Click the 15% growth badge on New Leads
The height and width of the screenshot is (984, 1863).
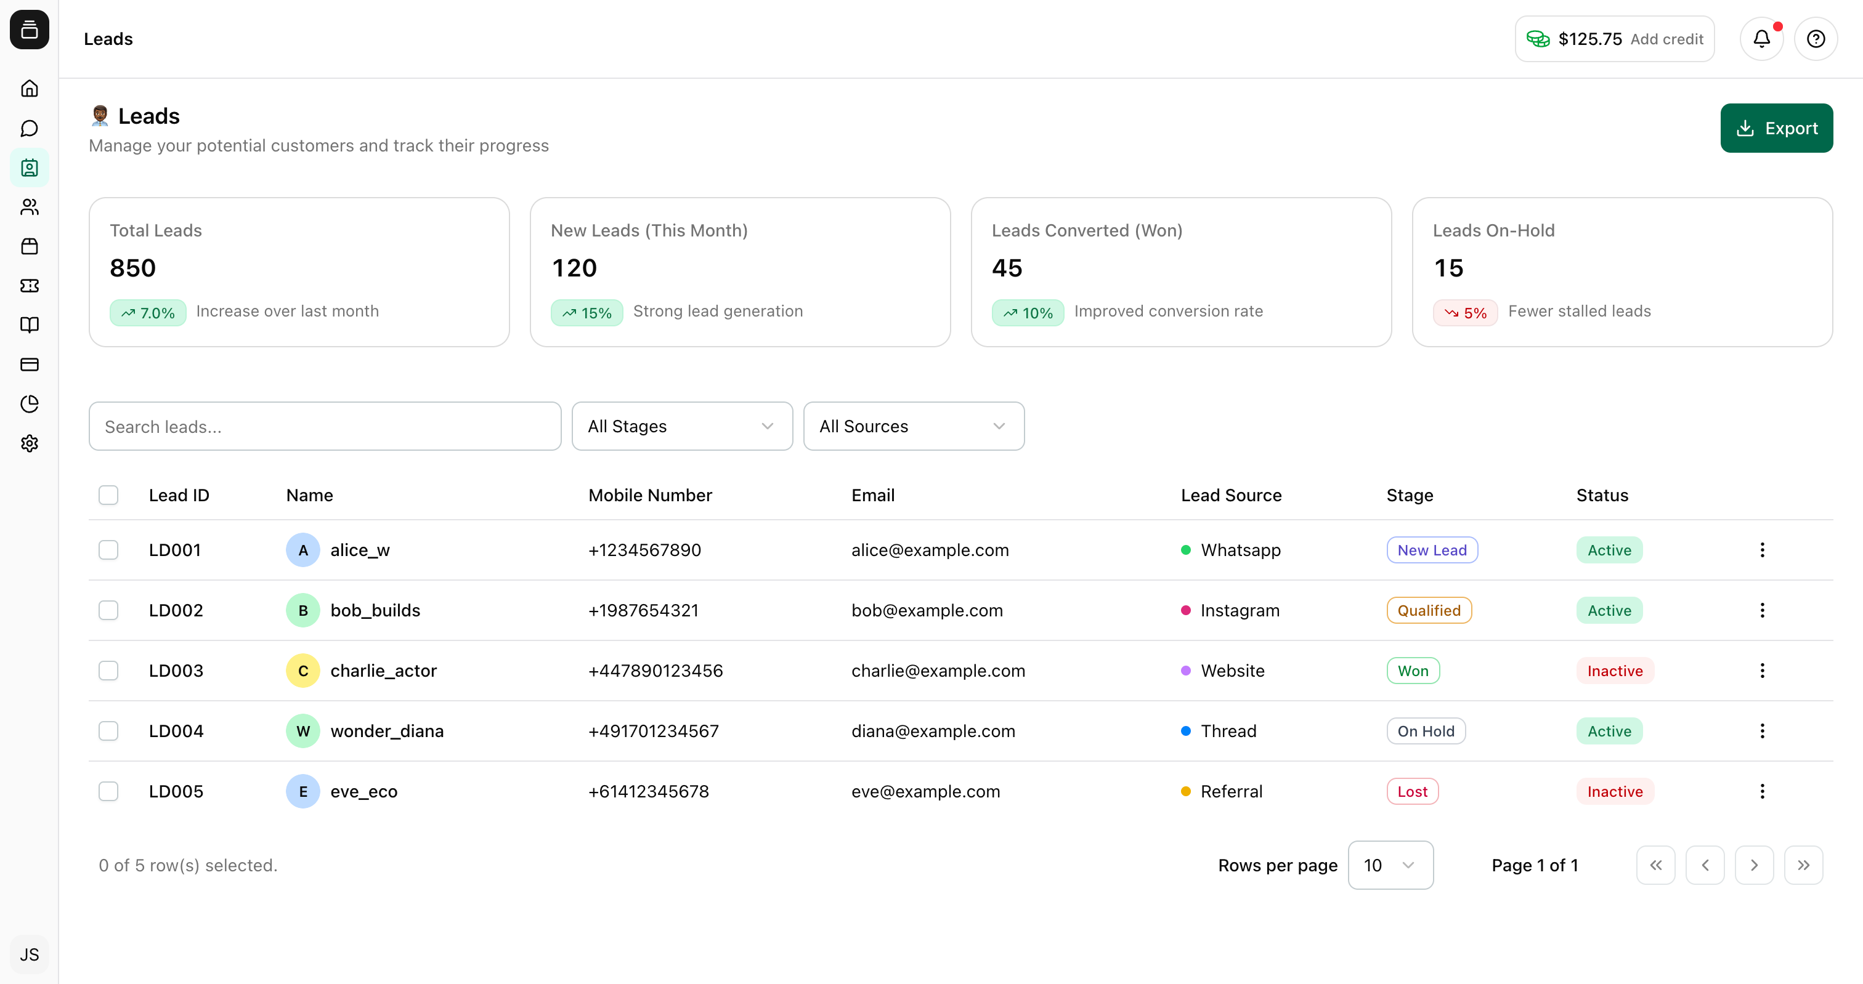(586, 312)
